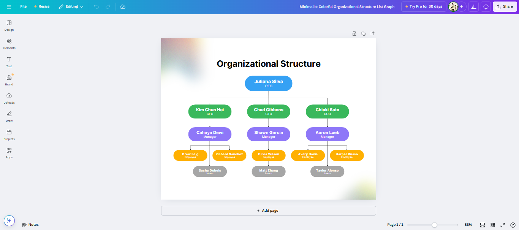Select the Chiaki Sato COO box

327,112
